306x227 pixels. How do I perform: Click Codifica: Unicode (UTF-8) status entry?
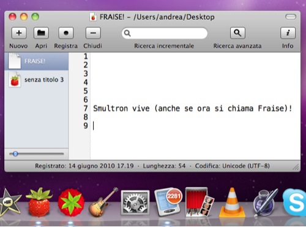[233, 166]
